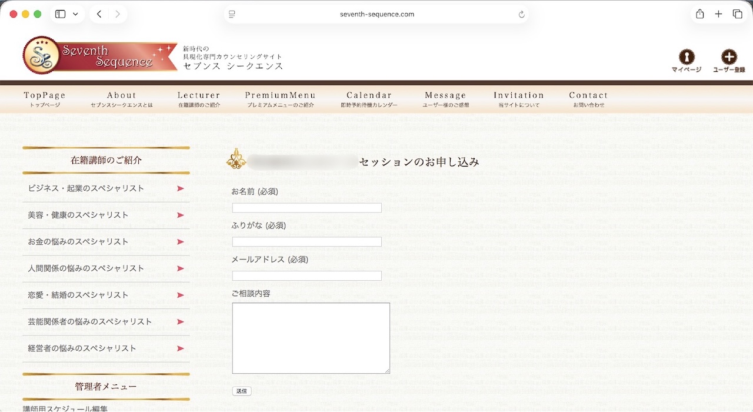The width and height of the screenshot is (753, 412).
Task: Expand business and startup specialist list
Action: [106, 188]
